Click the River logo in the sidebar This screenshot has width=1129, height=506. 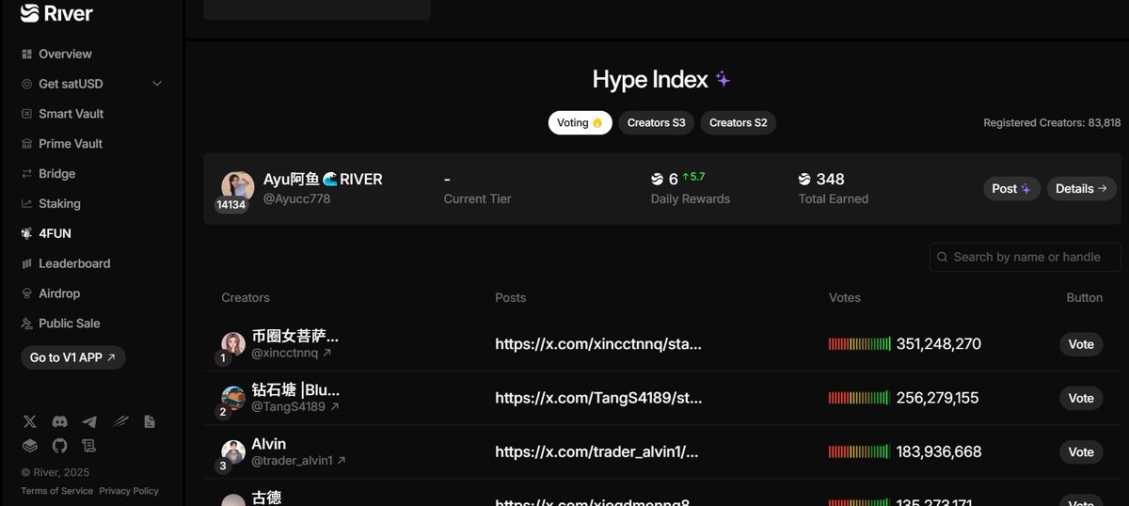56,13
